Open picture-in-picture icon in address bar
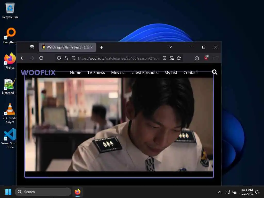 171,58
